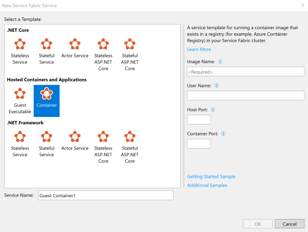The height and width of the screenshot is (232, 308).
Task: Open the Additional Samples link
Action: point(207,185)
